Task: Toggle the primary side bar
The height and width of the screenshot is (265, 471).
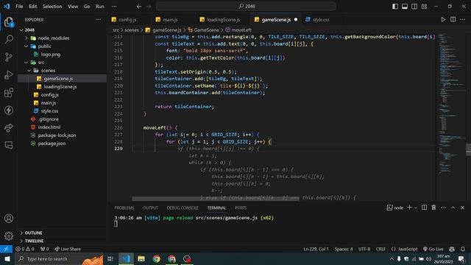Action: tap(395, 7)
